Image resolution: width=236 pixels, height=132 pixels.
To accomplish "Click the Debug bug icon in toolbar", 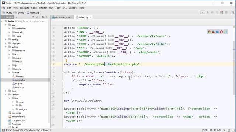I will pyautogui.click(x=212, y=12).
